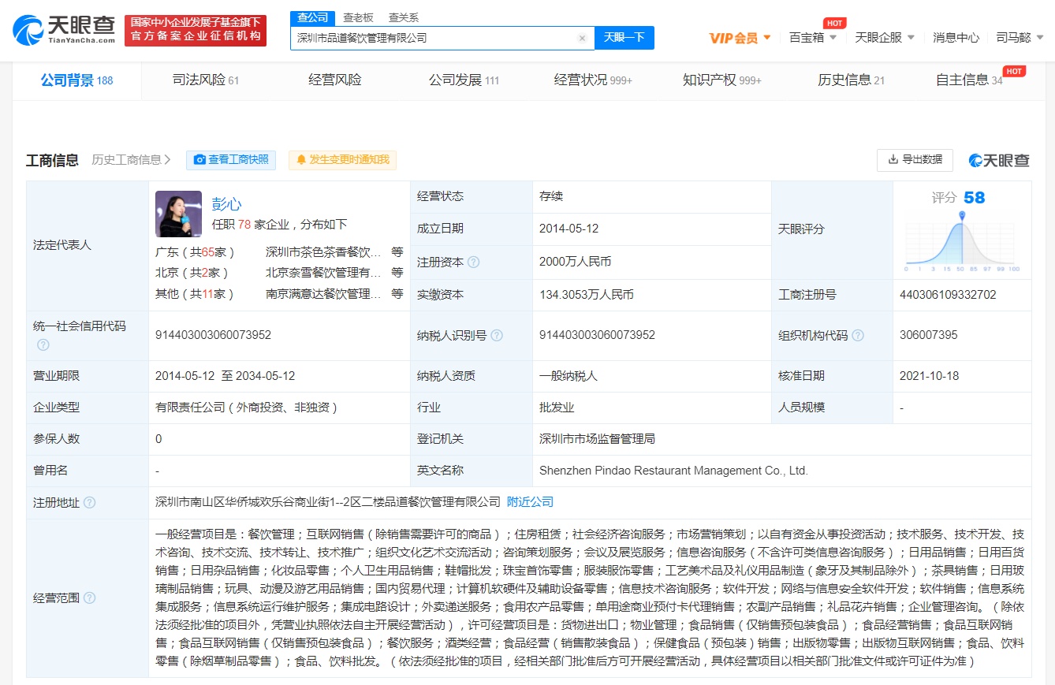
Task: Click the 存续 operating status value
Action: (551, 196)
